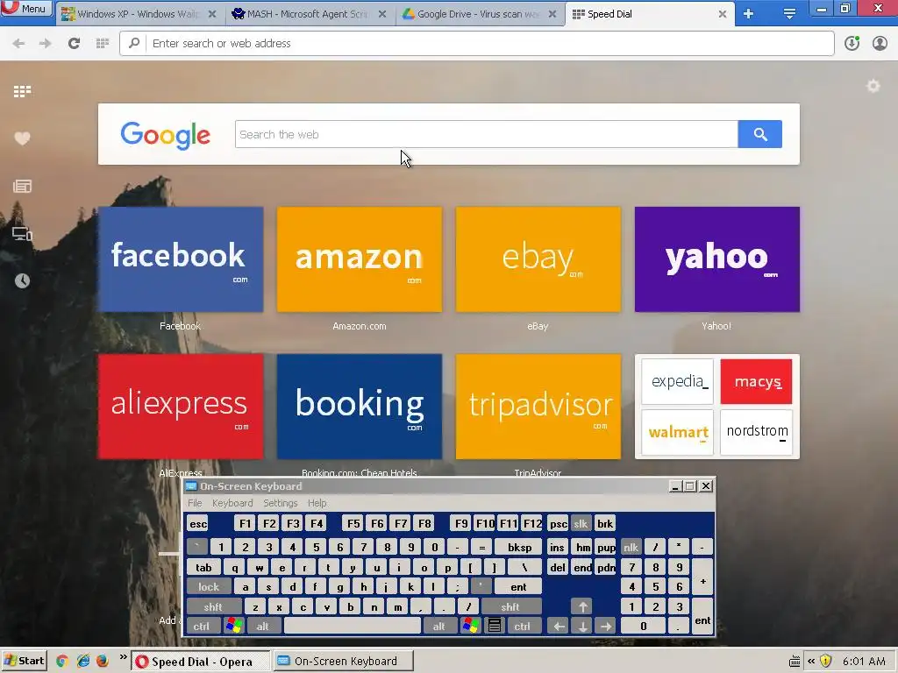Click the esc key on keyboard
The height and width of the screenshot is (673, 898).
coord(198,524)
